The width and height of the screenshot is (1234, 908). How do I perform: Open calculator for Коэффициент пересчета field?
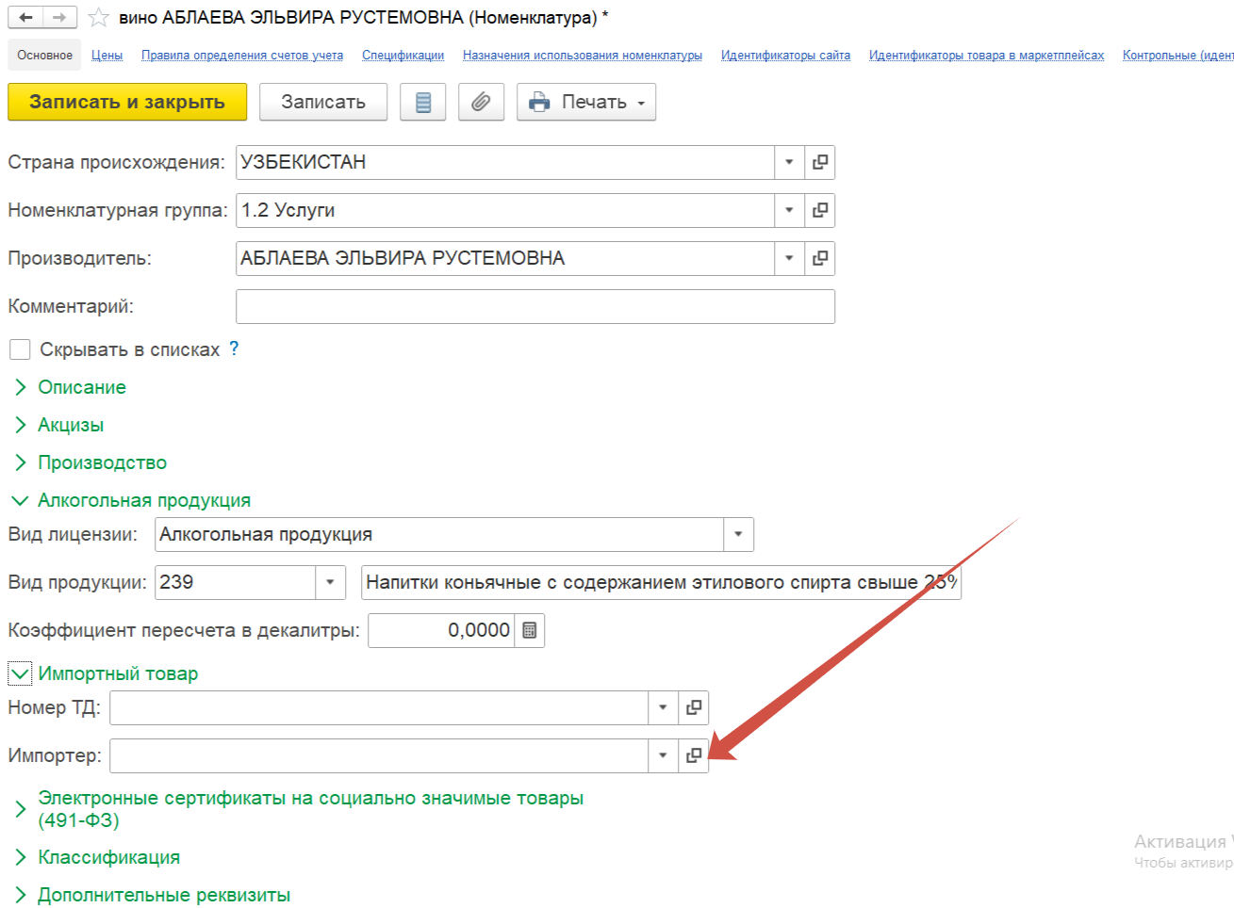click(x=530, y=631)
